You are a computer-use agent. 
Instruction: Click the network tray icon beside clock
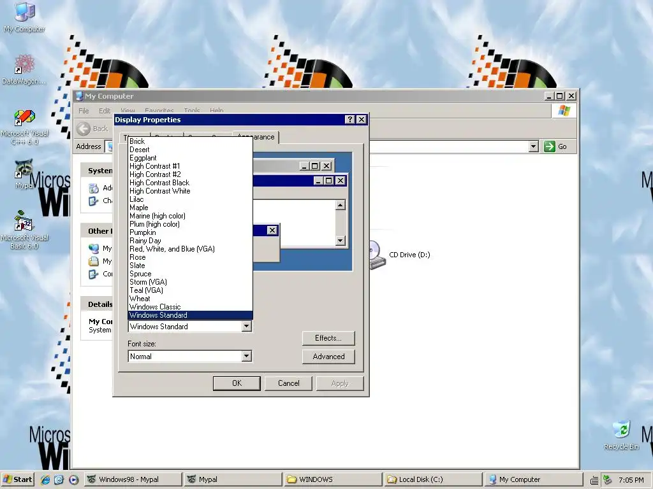pos(607,479)
